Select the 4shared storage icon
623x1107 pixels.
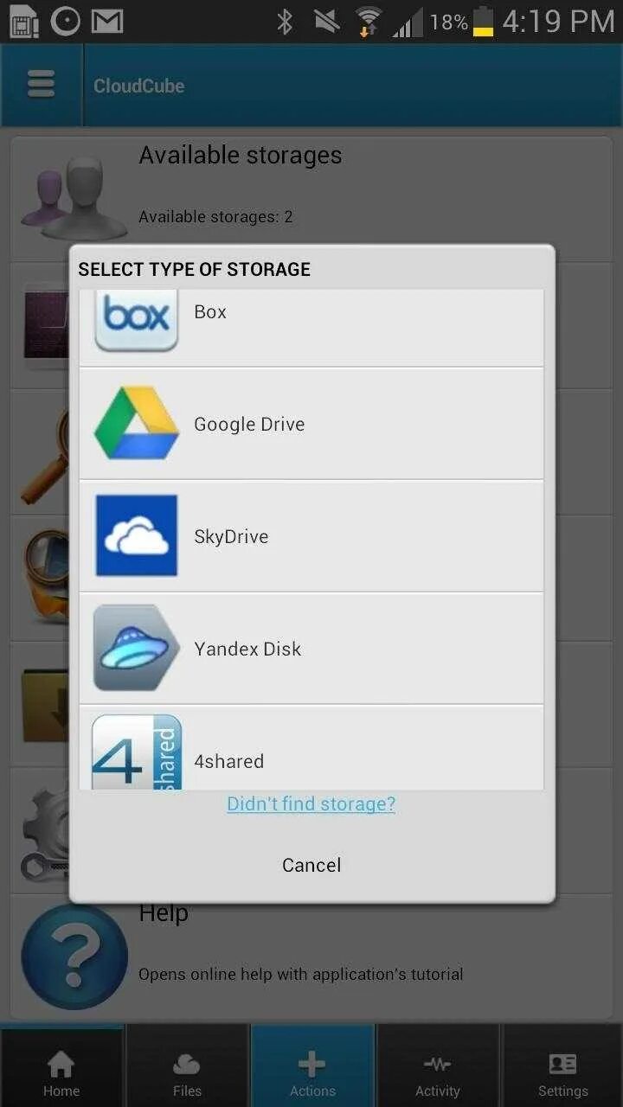pos(137,752)
